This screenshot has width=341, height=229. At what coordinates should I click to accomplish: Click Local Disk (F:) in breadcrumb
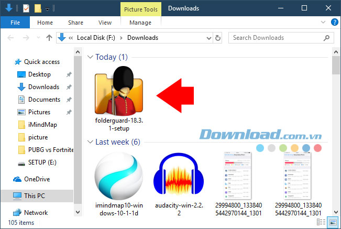click(x=96, y=38)
